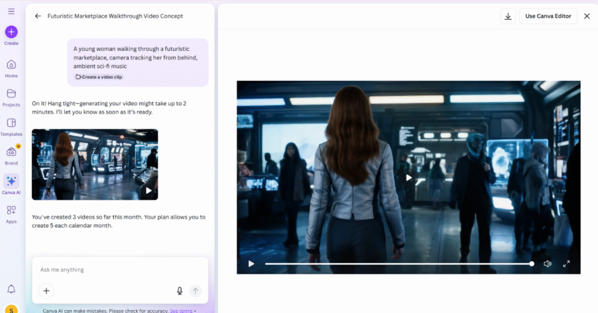This screenshot has height=313, width=598.
Task: Click the 'You've created 3 videos' message
Action: pyautogui.click(x=119, y=221)
